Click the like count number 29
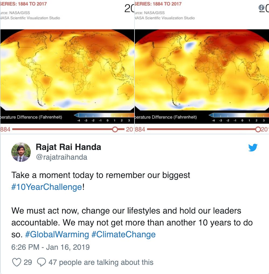269x274 pixels. pos(28,262)
